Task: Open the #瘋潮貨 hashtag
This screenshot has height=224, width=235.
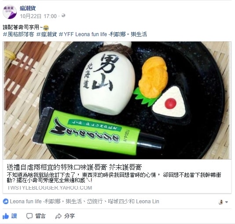Action: click(x=47, y=34)
